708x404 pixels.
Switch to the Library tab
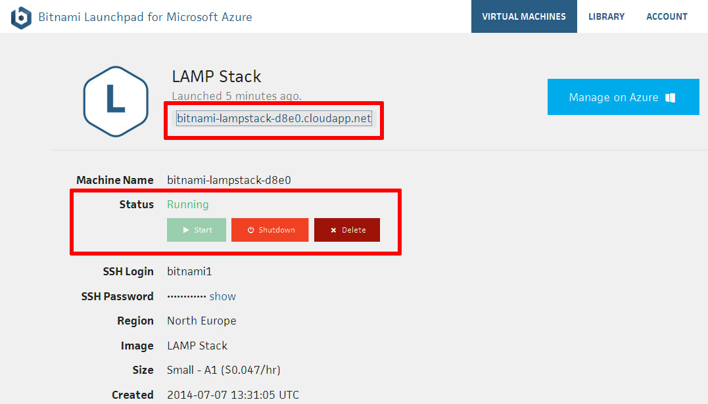606,16
